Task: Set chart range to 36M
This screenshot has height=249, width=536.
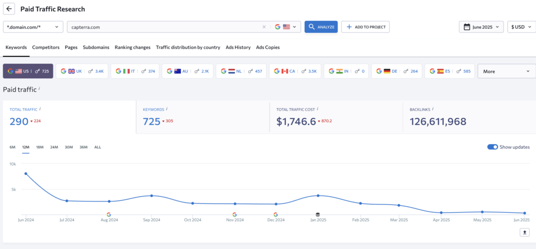Action: [83, 147]
